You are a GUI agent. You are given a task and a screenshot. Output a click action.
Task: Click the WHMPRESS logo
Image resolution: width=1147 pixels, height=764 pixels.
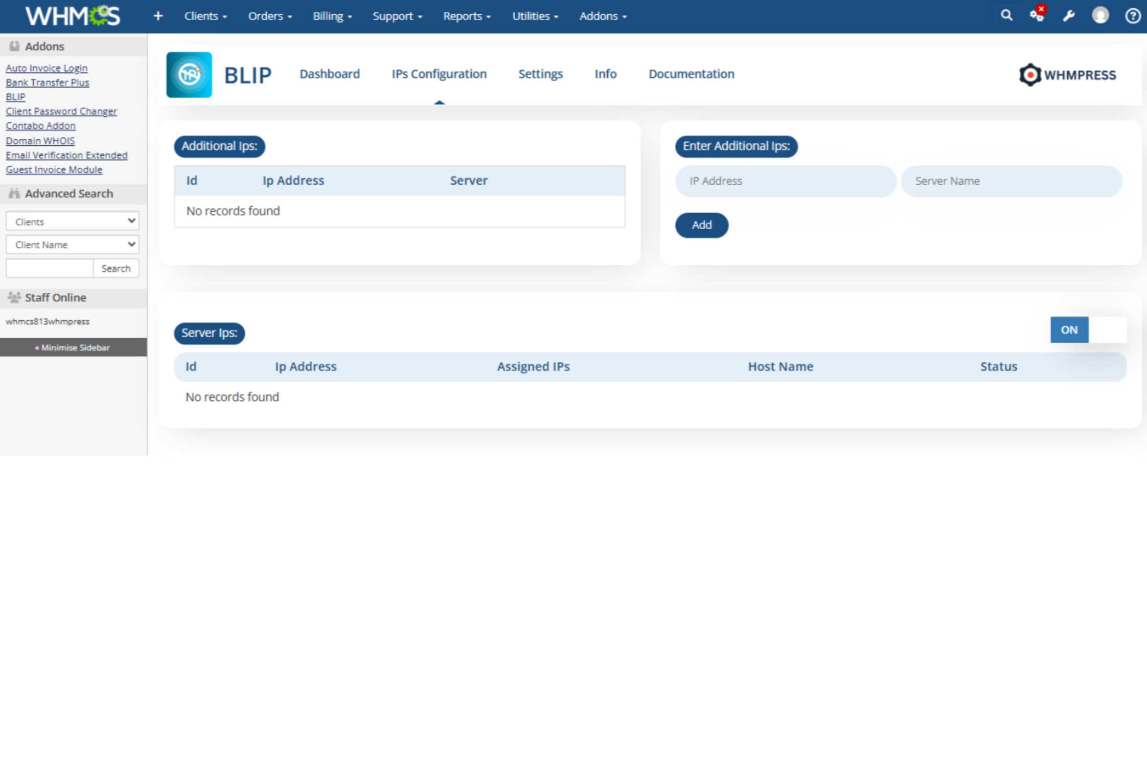tap(1068, 75)
